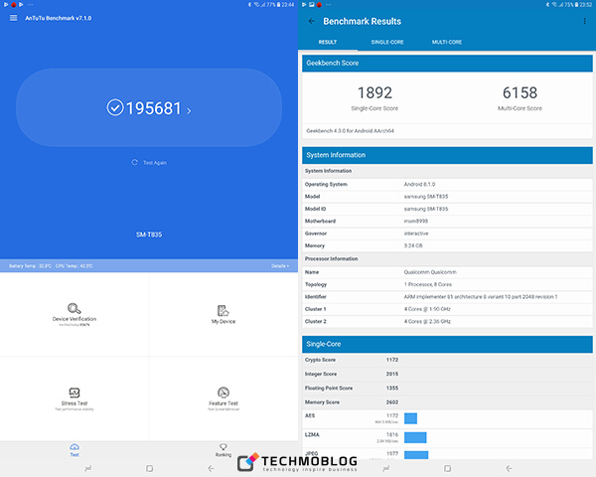596x477 pixels.
Task: Select the Identifier ARM implementer row
Action: [447, 297]
